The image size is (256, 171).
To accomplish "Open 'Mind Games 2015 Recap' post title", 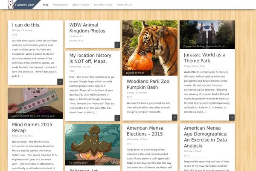I will pos(32,127).
